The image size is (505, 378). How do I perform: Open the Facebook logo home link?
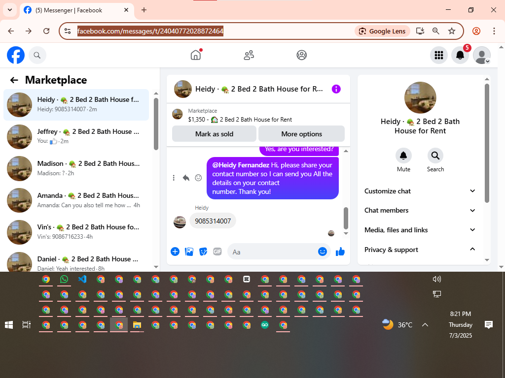[16, 55]
